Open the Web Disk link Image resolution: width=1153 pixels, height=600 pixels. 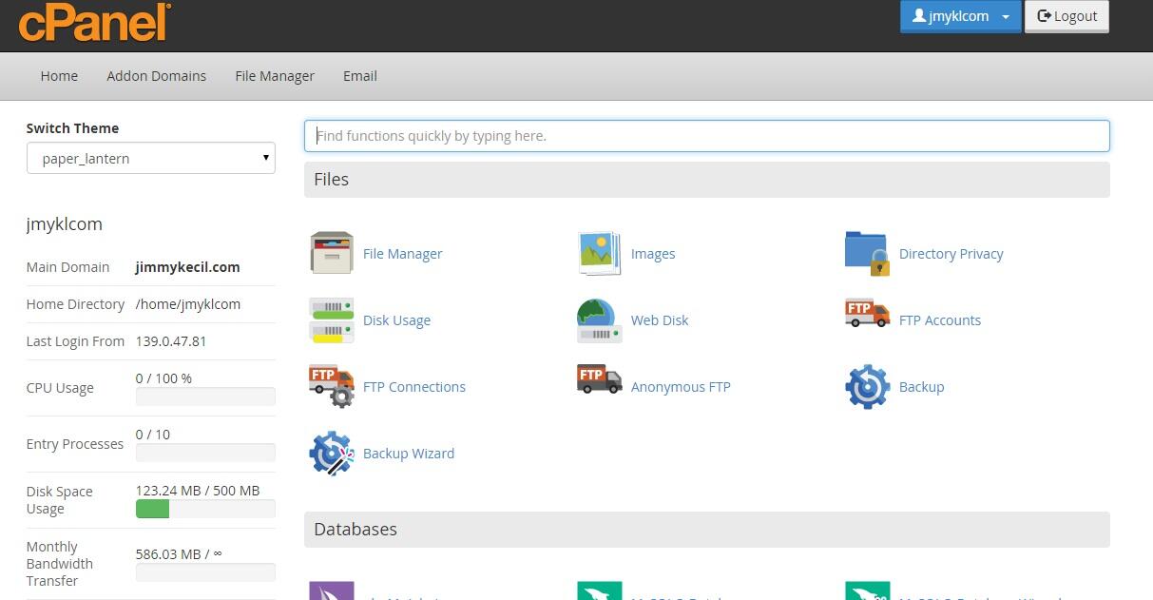click(660, 320)
